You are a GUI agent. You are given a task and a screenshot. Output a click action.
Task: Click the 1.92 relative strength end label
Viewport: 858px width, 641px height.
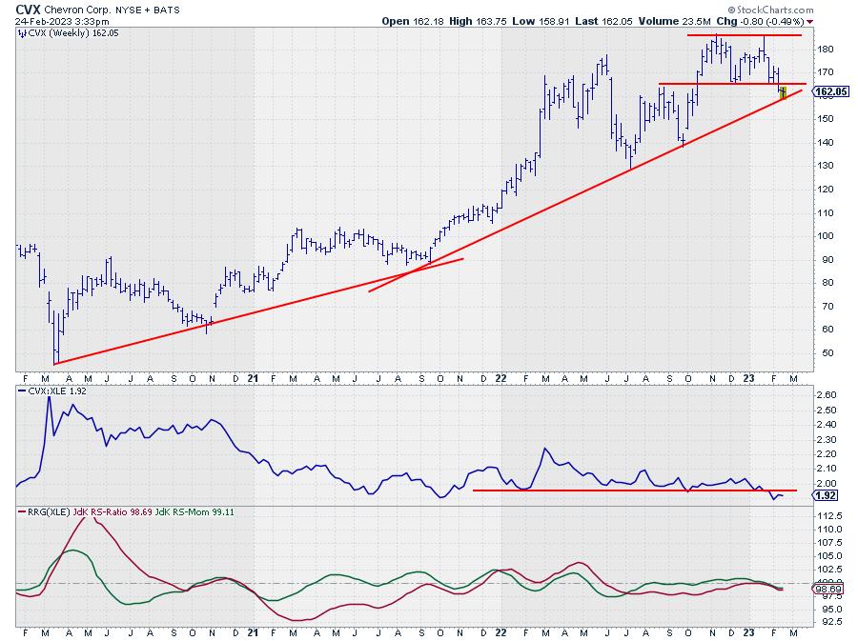[x=829, y=495]
